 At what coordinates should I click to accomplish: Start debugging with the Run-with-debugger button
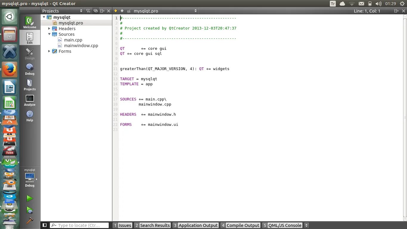click(x=29, y=210)
